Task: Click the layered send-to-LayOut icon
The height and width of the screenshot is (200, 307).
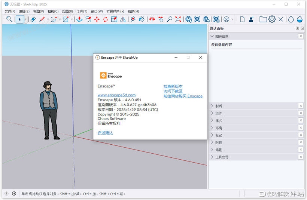Action: [206, 19]
